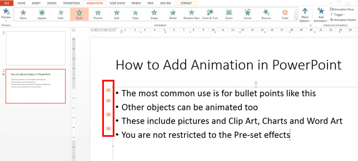358x161 pixels.
Task: Choose the Fly In animation
Action: [79, 14]
